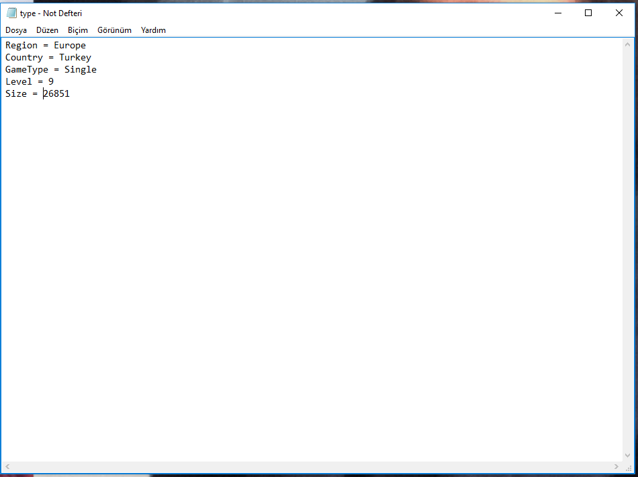
Task: Click the word 'Single' in GameType line
Action: coord(81,70)
